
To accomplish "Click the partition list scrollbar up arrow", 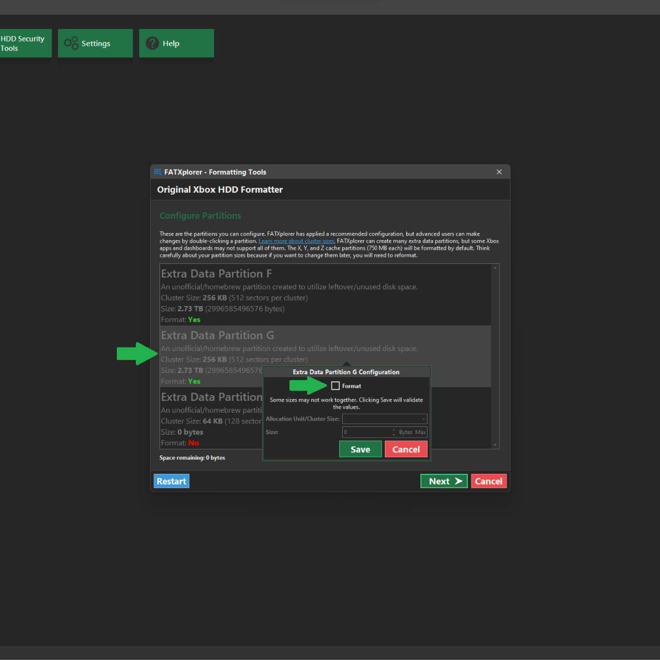I will [x=495, y=267].
